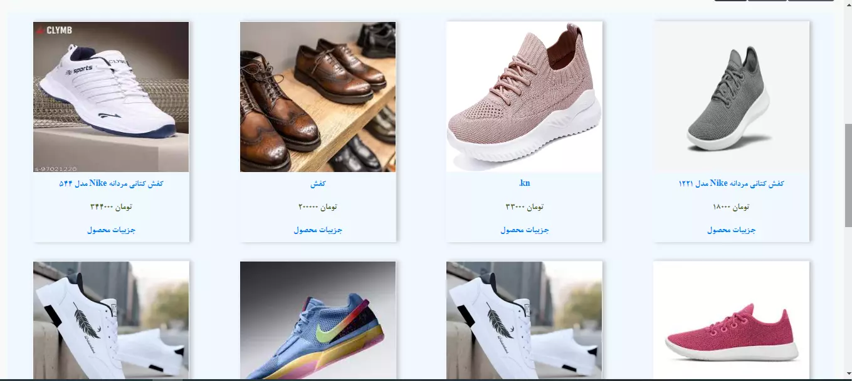Open the pink knit sneaker image
Image resolution: width=852 pixels, height=381 pixels.
524,97
